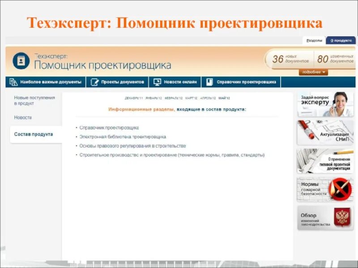Open Строительное производство и проектирование link
Image resolution: width=358 pixels, height=268 pixels.
(x=172, y=155)
